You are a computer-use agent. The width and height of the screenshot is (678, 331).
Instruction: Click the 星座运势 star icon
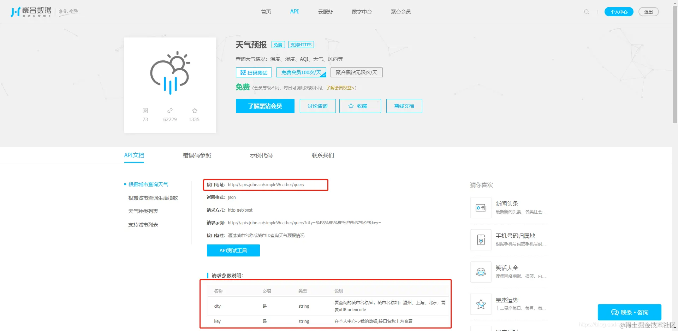pyautogui.click(x=481, y=304)
